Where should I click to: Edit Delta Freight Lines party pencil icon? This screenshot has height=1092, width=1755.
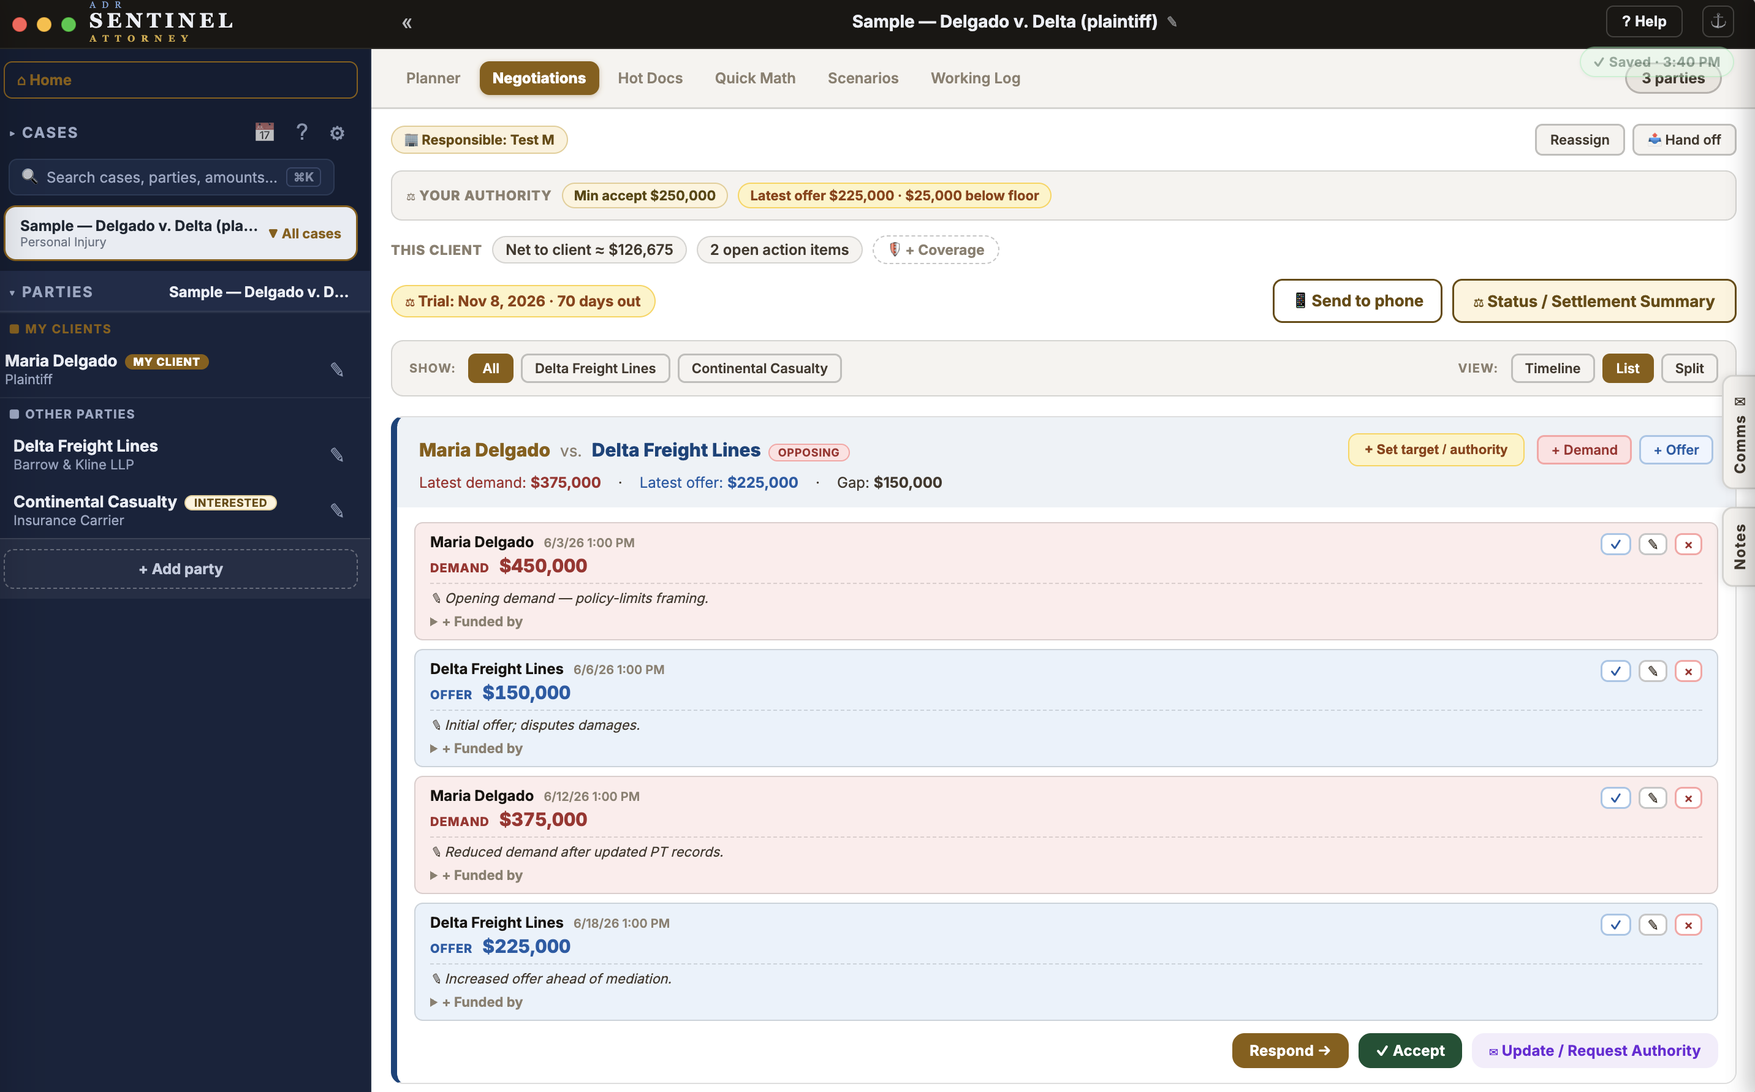tap(336, 454)
